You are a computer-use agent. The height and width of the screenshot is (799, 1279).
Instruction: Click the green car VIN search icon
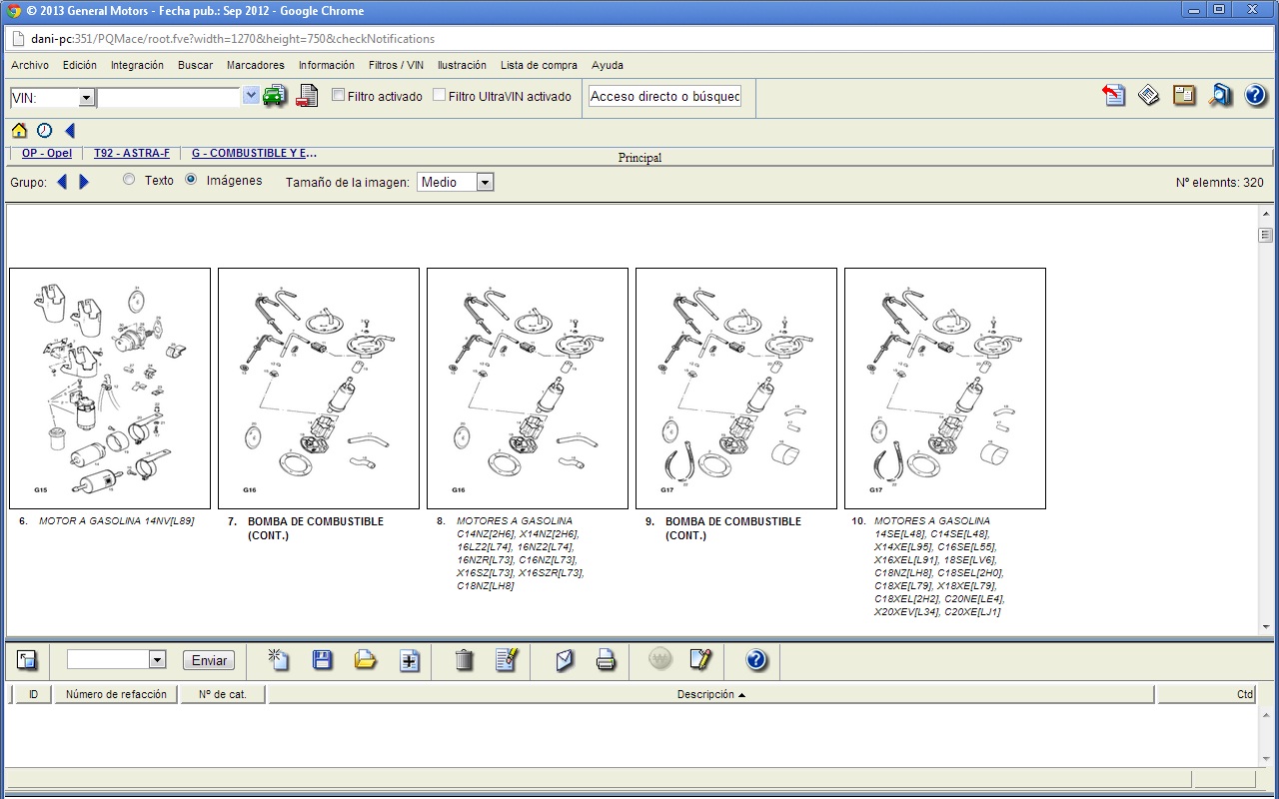pos(275,96)
